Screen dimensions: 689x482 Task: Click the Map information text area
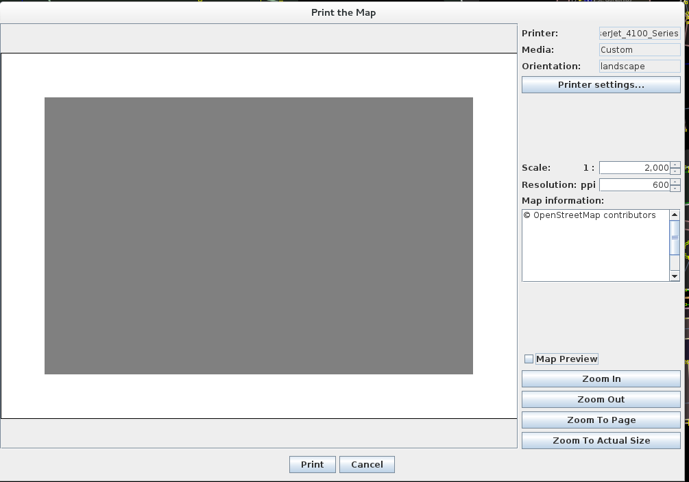[x=595, y=245]
